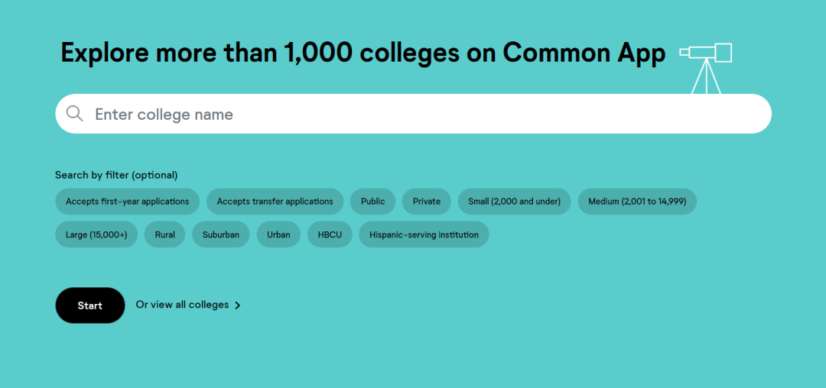Enable the Large (15,000+) filter
Viewport: 826px width, 388px height.
coord(96,234)
